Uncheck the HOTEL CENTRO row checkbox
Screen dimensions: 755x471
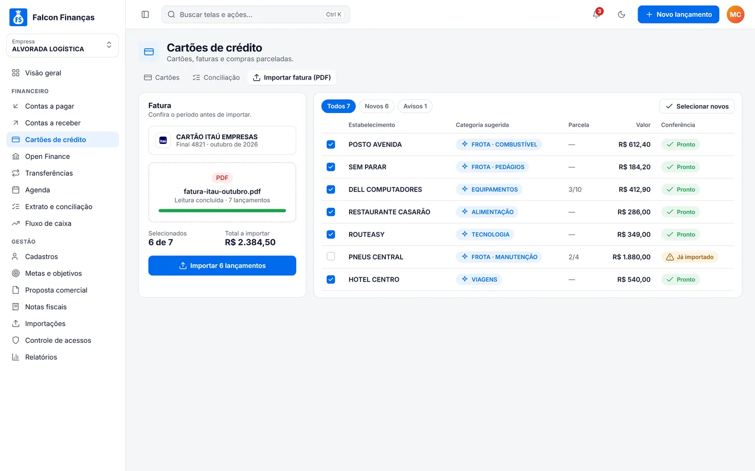[331, 279]
